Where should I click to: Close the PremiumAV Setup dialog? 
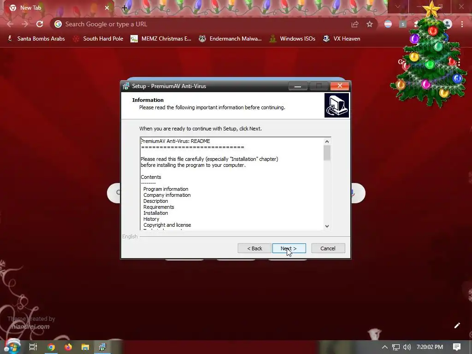coord(340,86)
